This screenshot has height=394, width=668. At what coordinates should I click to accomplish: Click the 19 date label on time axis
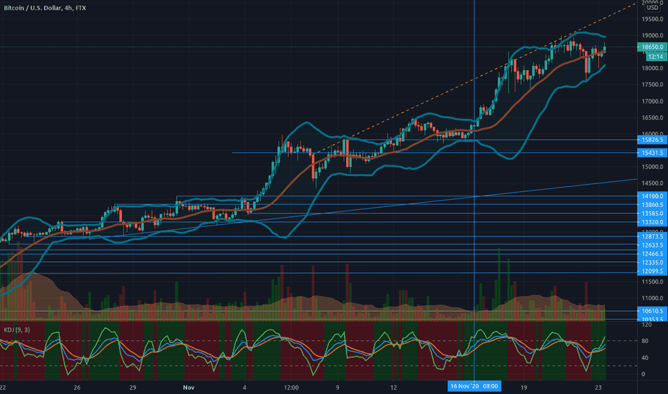(x=524, y=387)
